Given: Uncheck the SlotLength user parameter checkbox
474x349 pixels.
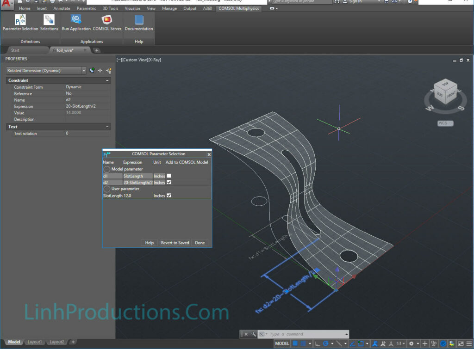Looking at the screenshot, I should click(169, 196).
